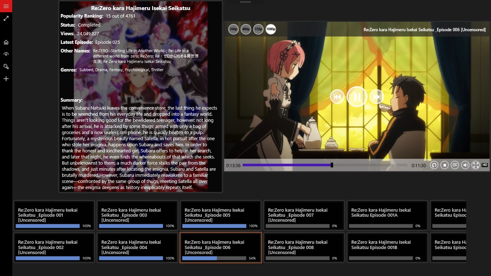Image resolution: width=491 pixels, height=276 pixels.
Task: Select 1080p video quality
Action: coord(271,29)
